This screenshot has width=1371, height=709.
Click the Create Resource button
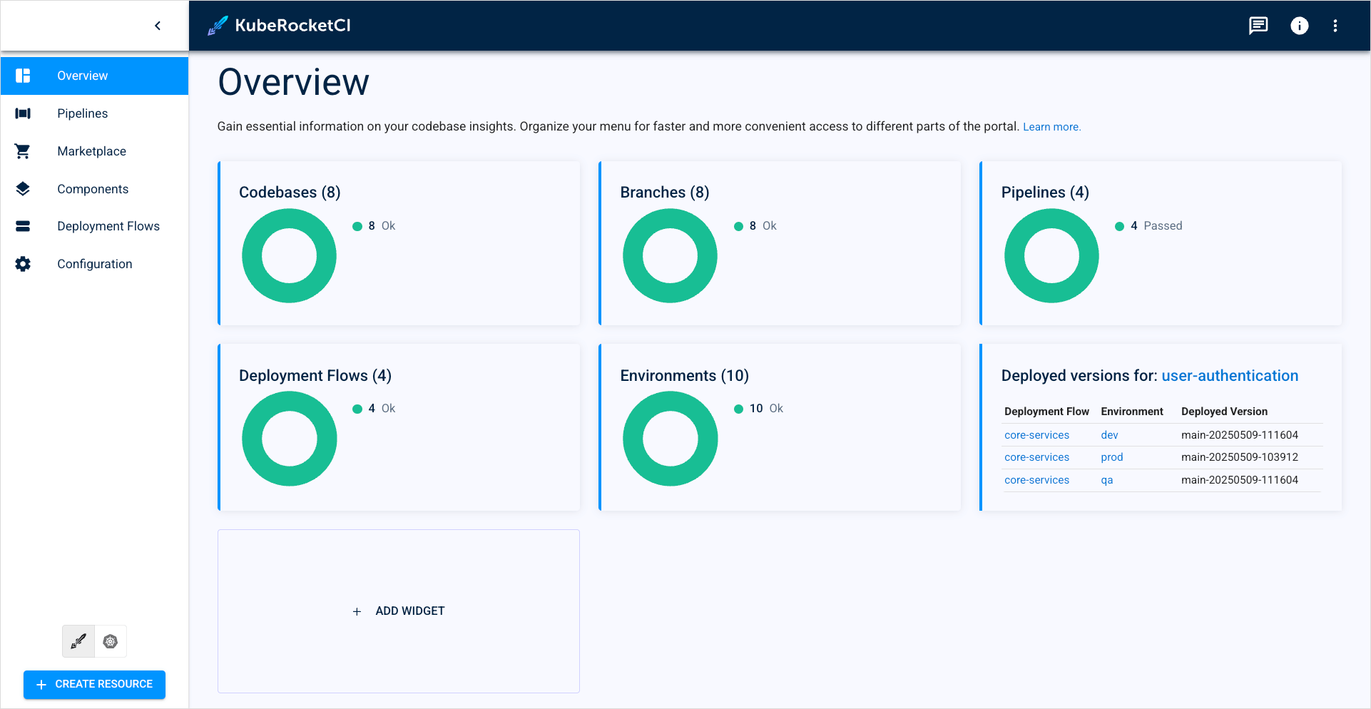94,684
